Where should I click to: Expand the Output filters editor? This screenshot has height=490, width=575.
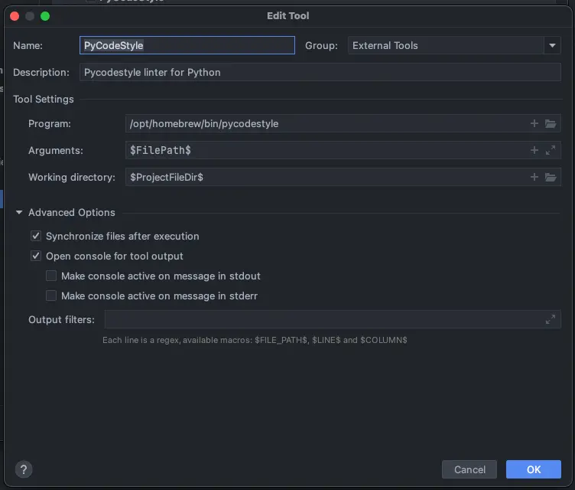pos(550,319)
